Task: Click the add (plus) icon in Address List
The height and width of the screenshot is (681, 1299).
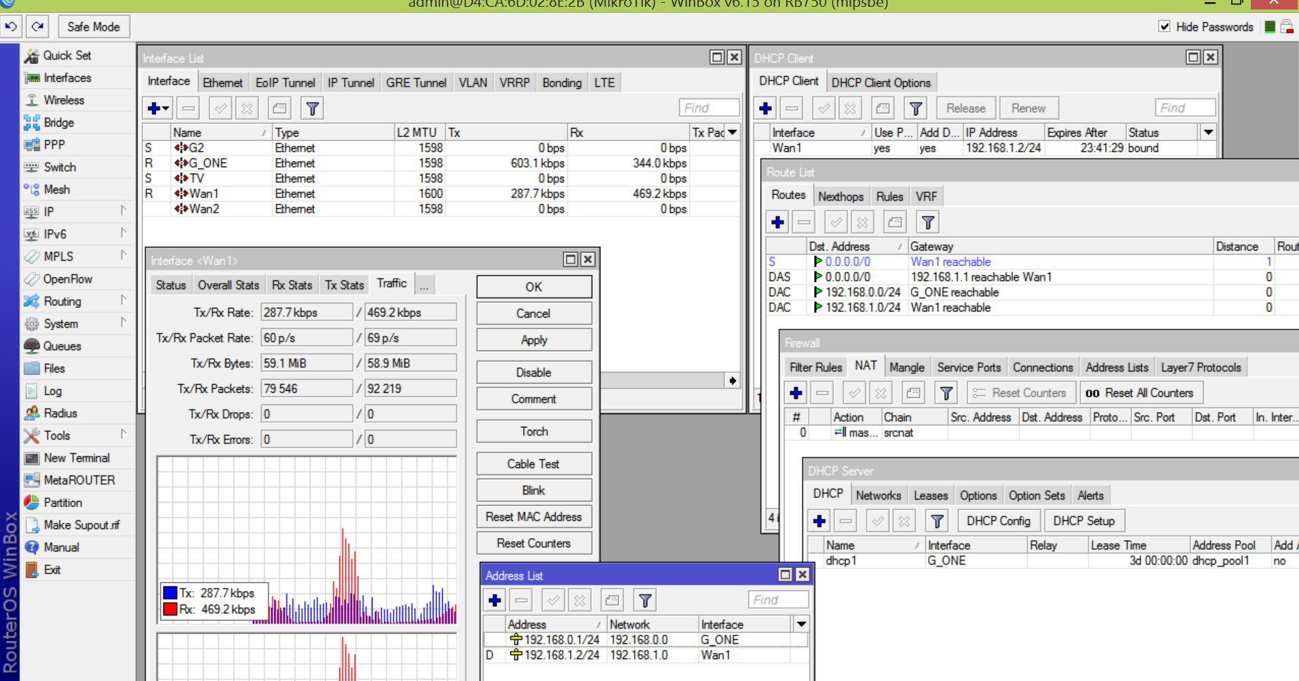Action: 495,600
